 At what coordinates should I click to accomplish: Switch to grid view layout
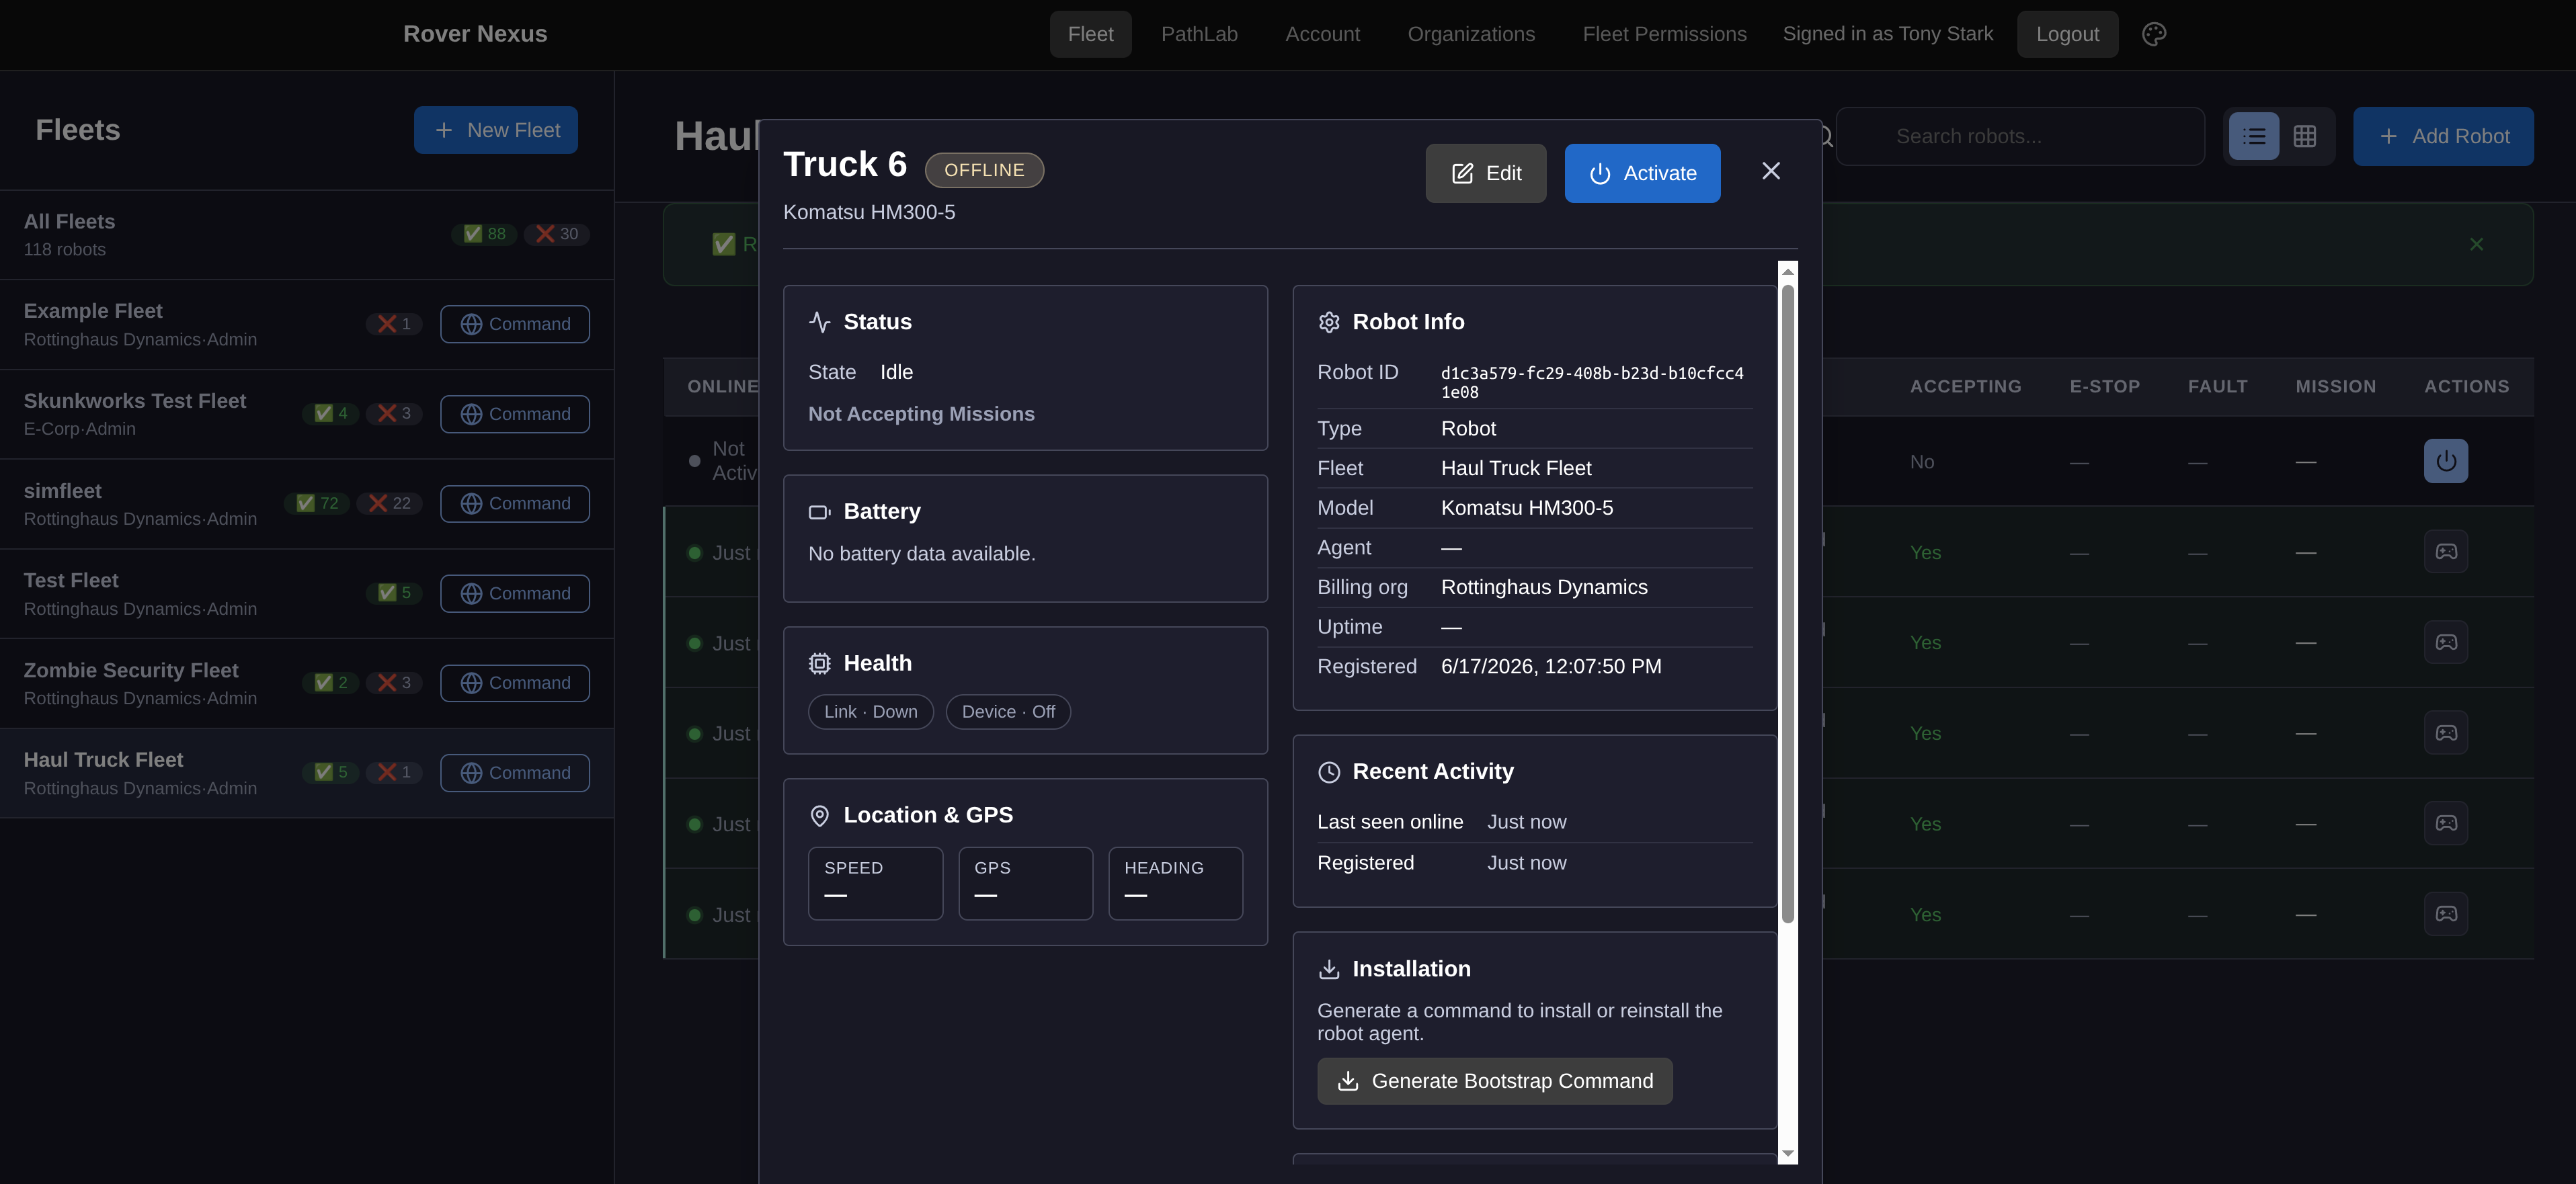[2304, 136]
